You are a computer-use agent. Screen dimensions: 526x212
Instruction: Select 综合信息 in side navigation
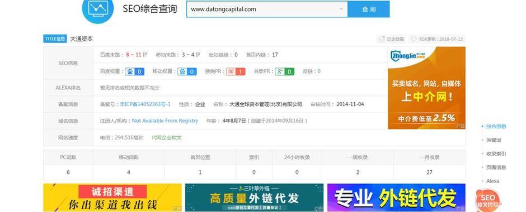coord(496,127)
